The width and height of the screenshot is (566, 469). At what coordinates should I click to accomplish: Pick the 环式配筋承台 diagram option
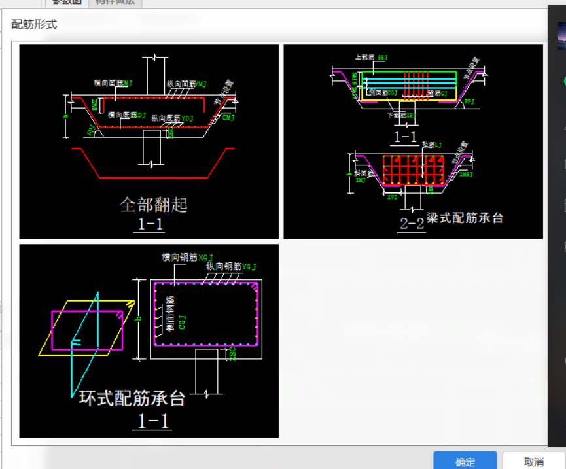click(x=149, y=341)
